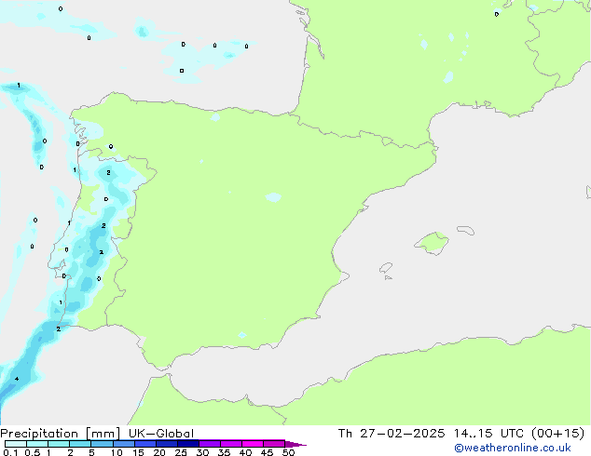Click the '25' legend scale label
Screen dimensions: 591x456
pos(181,452)
